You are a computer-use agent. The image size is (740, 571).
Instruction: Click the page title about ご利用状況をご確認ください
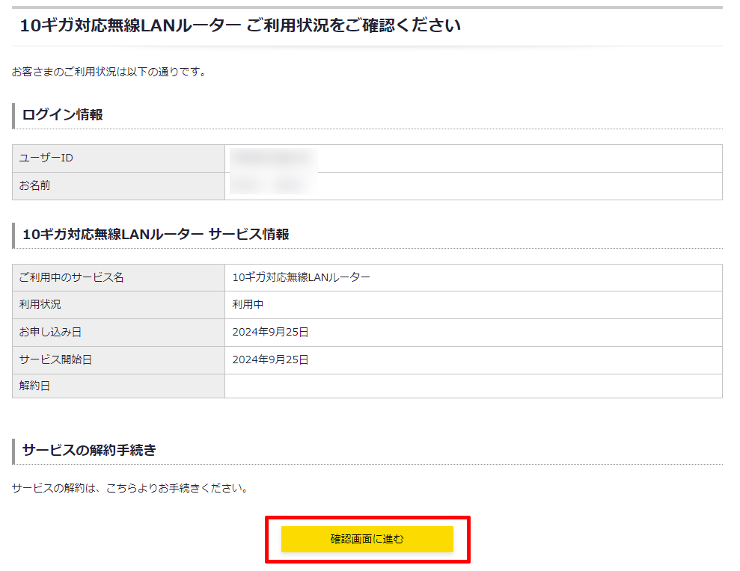[x=240, y=26]
